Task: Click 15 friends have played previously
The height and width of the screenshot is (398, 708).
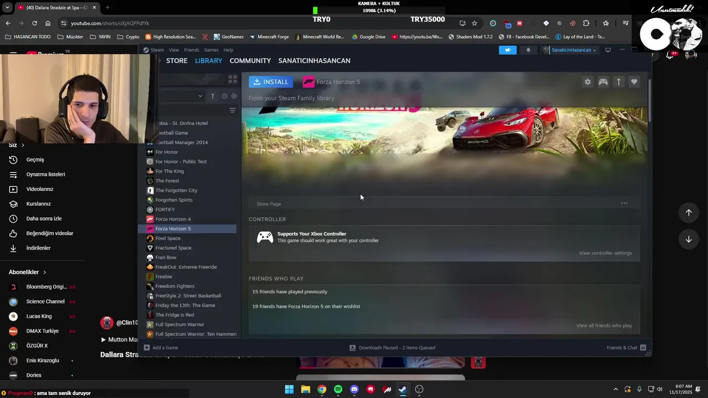Action: 290,292
